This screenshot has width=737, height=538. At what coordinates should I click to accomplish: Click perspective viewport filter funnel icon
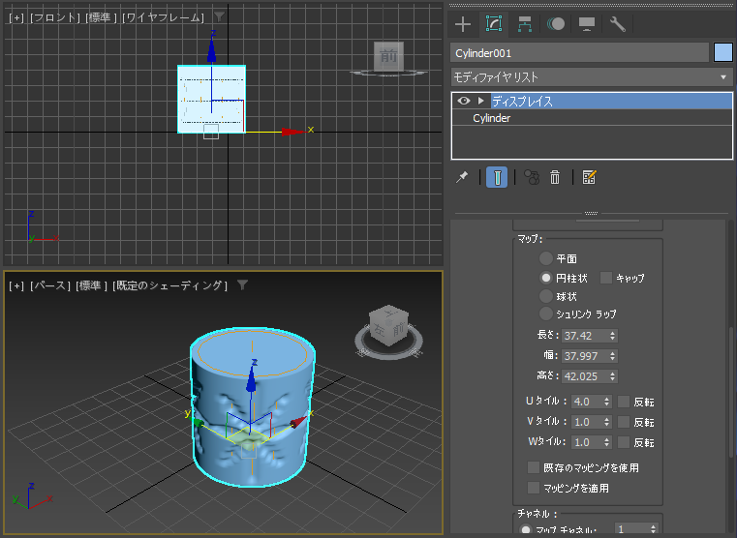(x=242, y=284)
